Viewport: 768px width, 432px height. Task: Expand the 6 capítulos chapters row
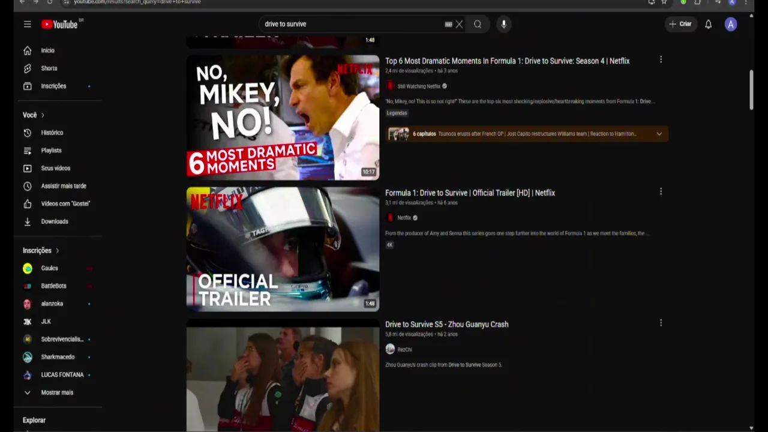pyautogui.click(x=526, y=134)
